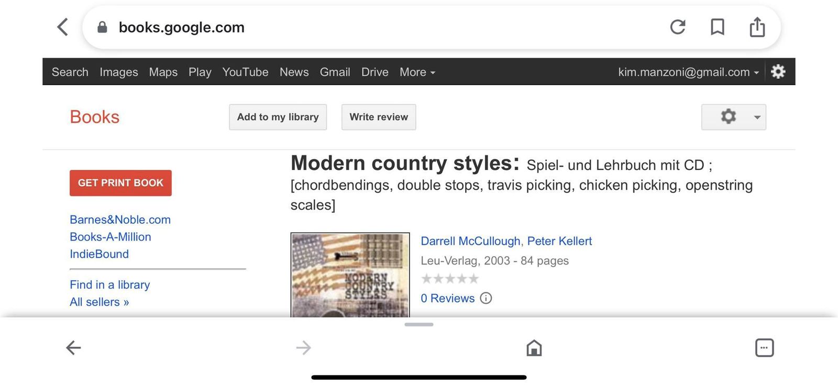Select Gmail in the Google bar
The width and height of the screenshot is (838, 387).
[x=335, y=72]
